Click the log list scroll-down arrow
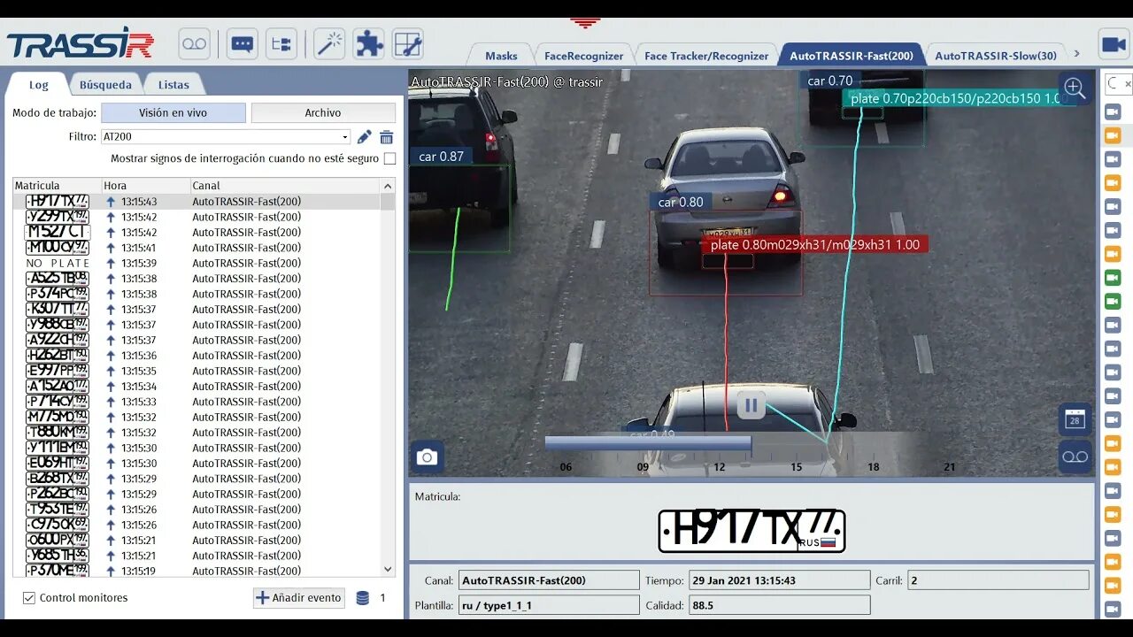Screen dimensions: 1133x637 pyautogui.click(x=388, y=570)
